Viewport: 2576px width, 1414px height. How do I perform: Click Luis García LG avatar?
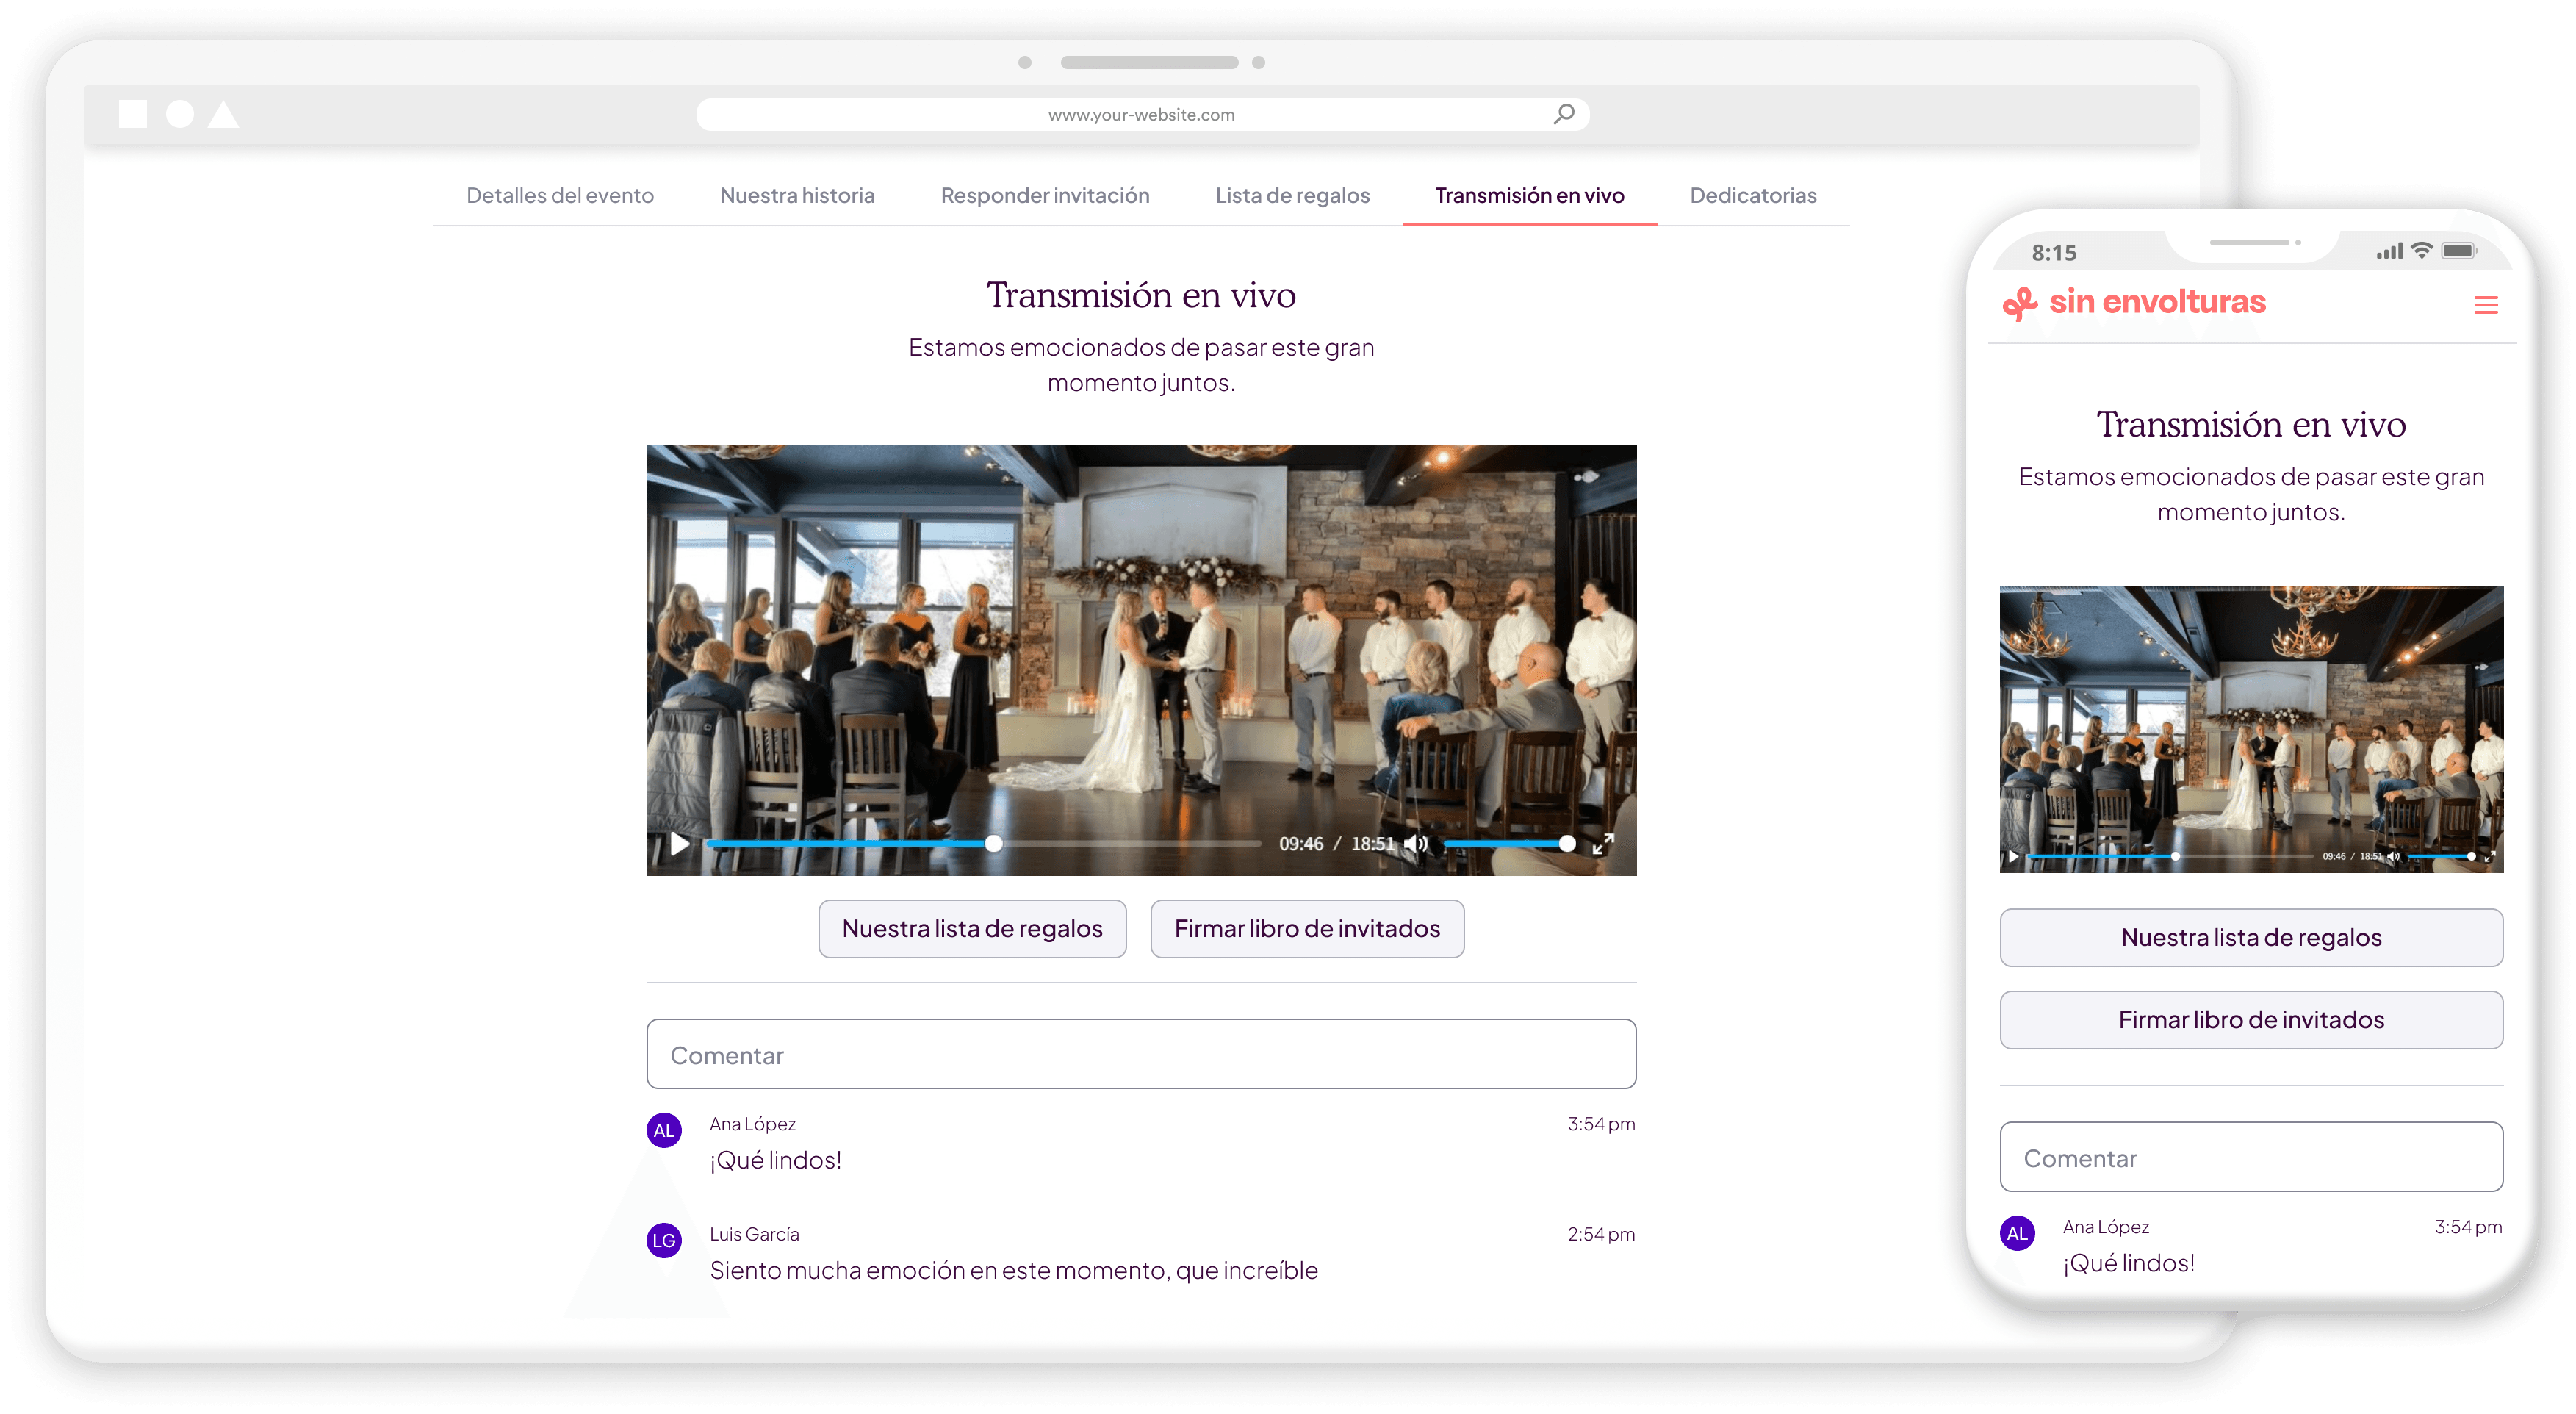664,1240
